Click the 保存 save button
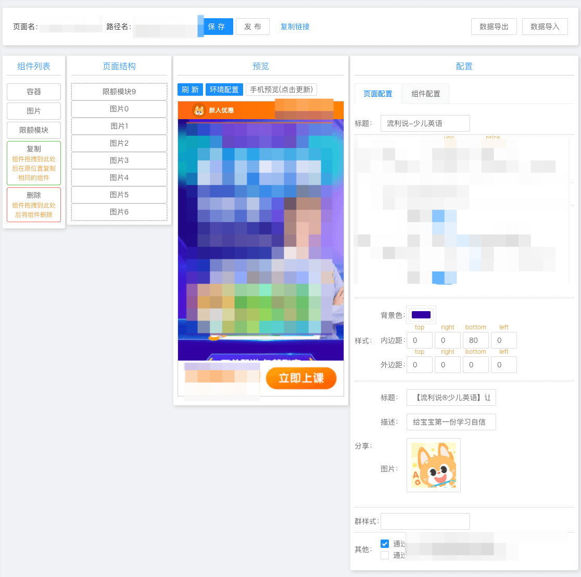 point(218,27)
